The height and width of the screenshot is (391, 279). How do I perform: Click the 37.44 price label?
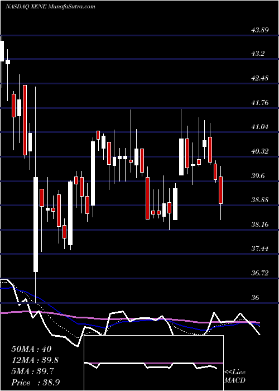[260, 249]
